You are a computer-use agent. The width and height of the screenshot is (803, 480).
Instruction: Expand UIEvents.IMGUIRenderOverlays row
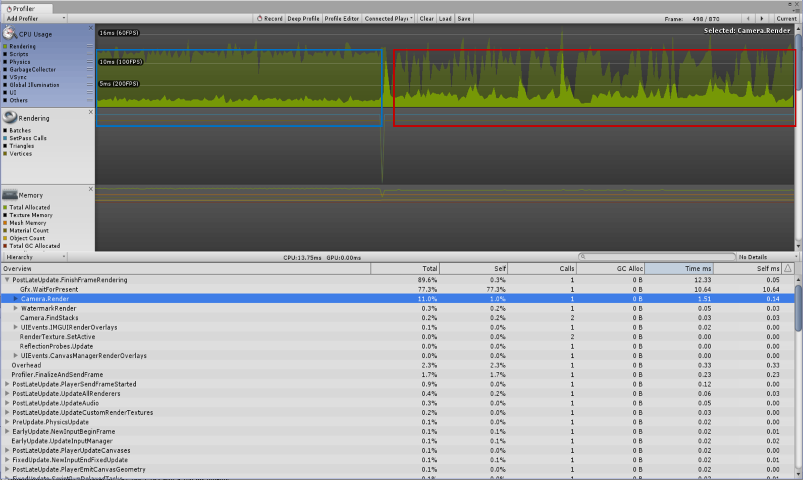click(16, 327)
